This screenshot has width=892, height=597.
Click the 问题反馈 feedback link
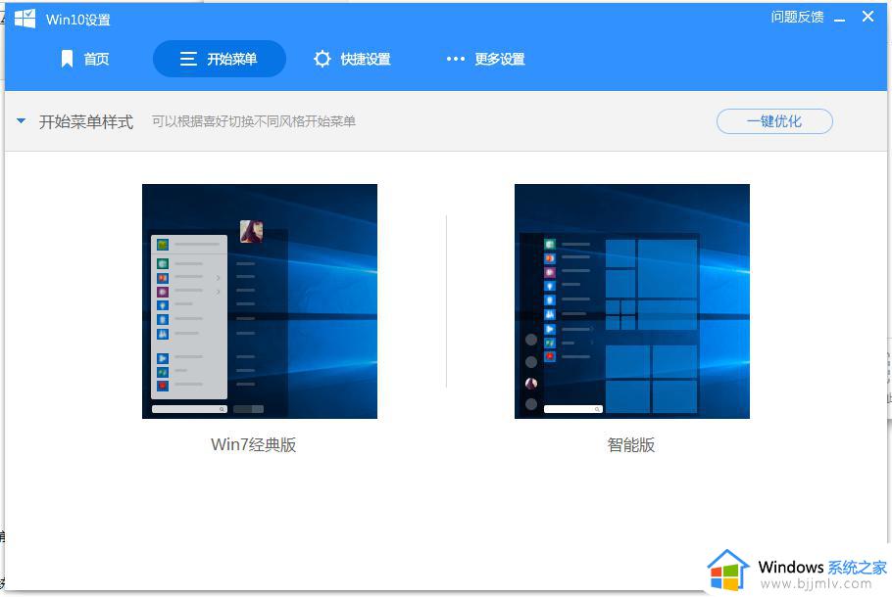tap(797, 17)
